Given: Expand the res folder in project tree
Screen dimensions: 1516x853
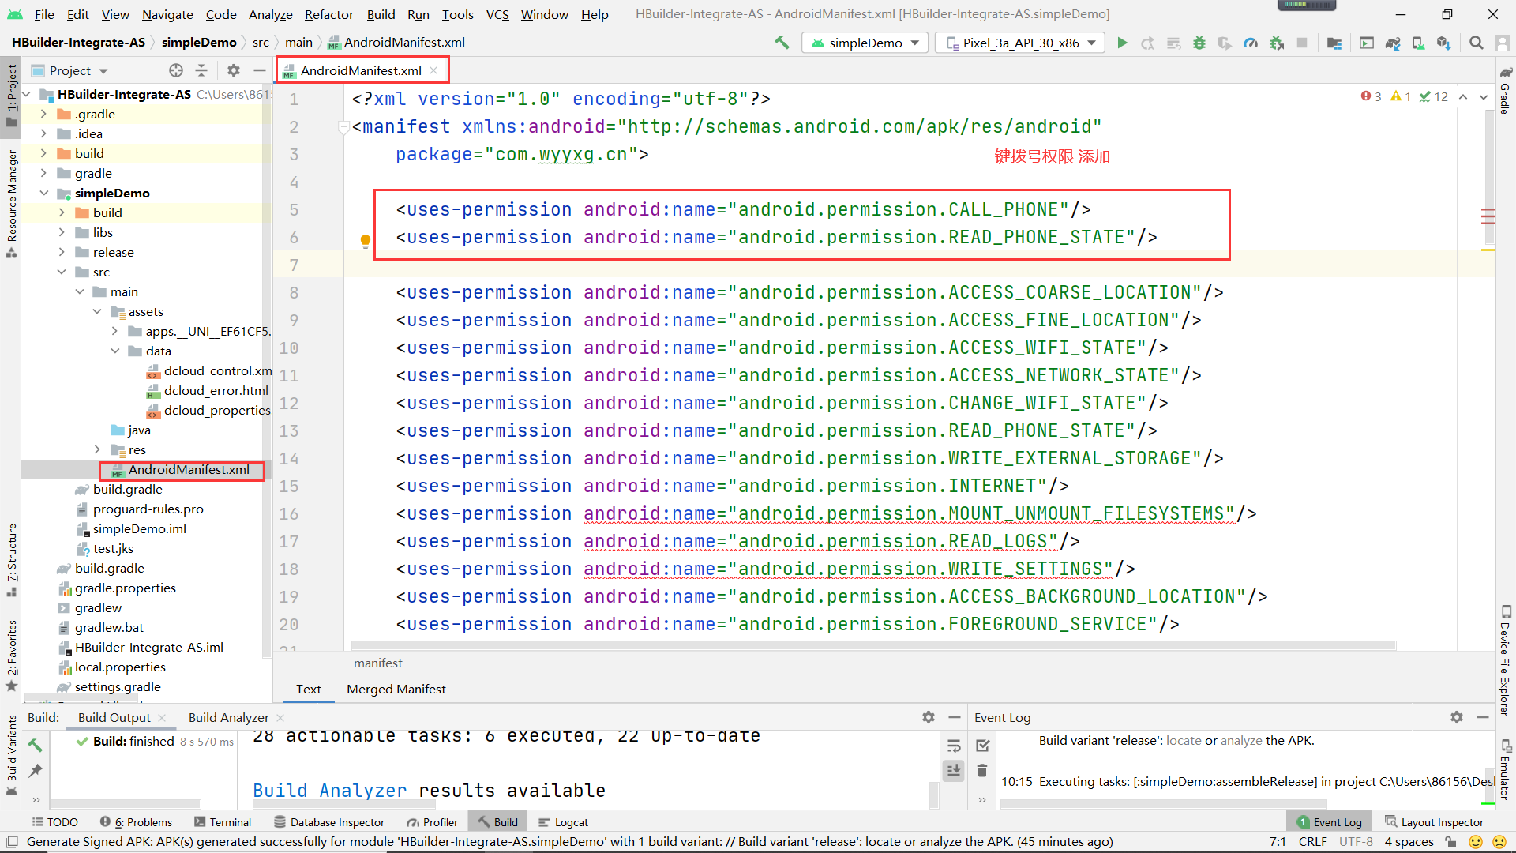Looking at the screenshot, I should point(98,449).
